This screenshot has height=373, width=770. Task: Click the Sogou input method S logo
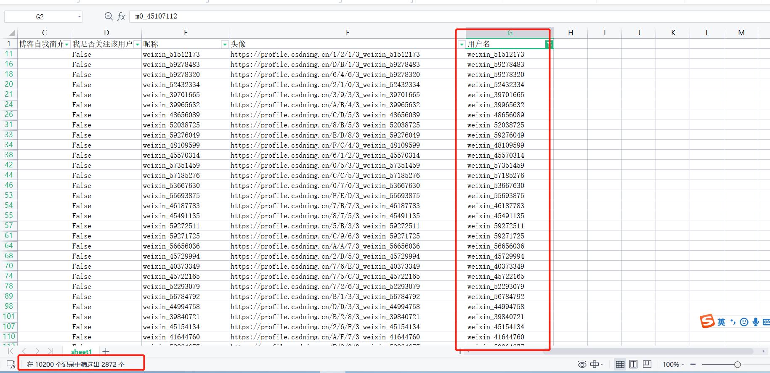[707, 321]
